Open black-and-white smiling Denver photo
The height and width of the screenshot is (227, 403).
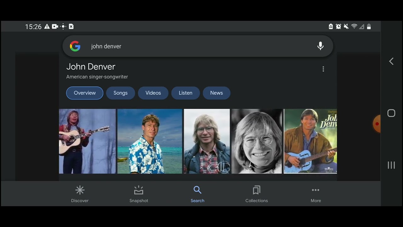point(257,141)
